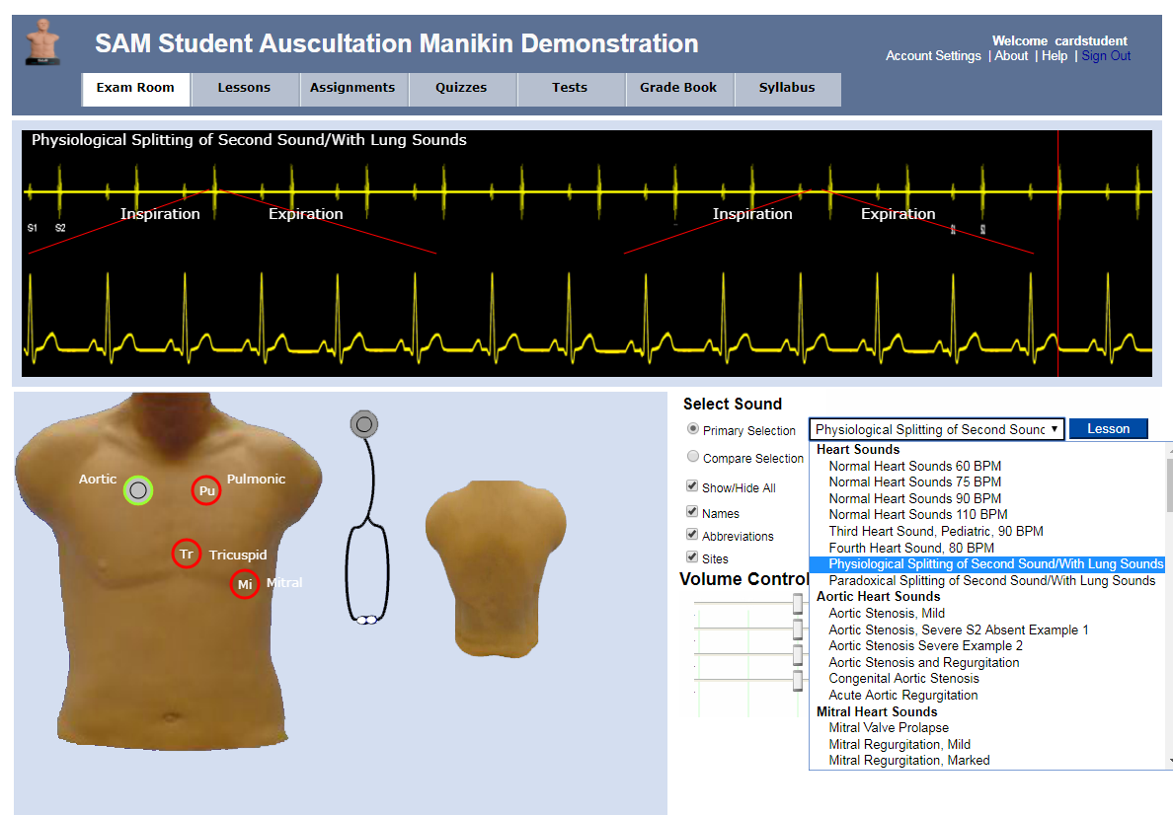Switch to the back torso view image

(x=496, y=568)
